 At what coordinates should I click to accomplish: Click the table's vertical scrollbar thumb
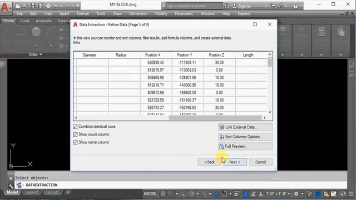coord(270,62)
